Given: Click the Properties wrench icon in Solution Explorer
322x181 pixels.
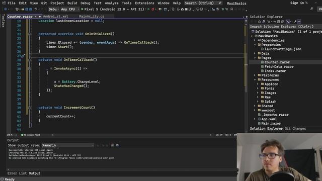Looking at the screenshot, I should coord(295,22).
